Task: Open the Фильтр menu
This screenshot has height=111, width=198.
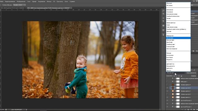Action: pyautogui.click(x=49, y=2)
